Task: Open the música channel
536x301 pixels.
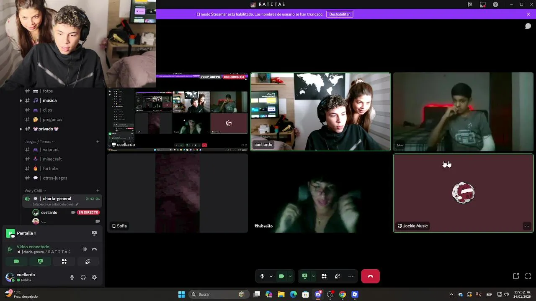Action: point(63,100)
